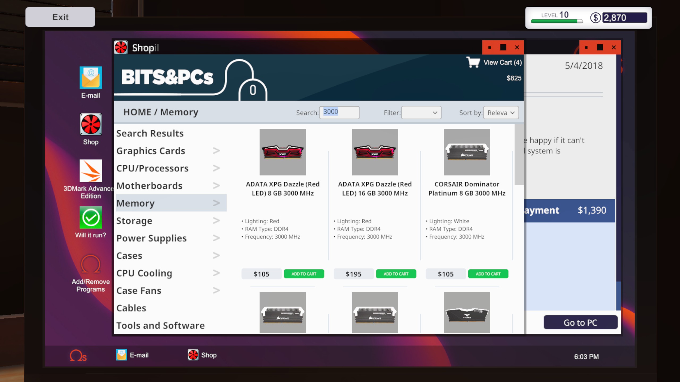Image resolution: width=680 pixels, height=382 pixels.
Task: Close the Shop window
Action: (x=517, y=47)
